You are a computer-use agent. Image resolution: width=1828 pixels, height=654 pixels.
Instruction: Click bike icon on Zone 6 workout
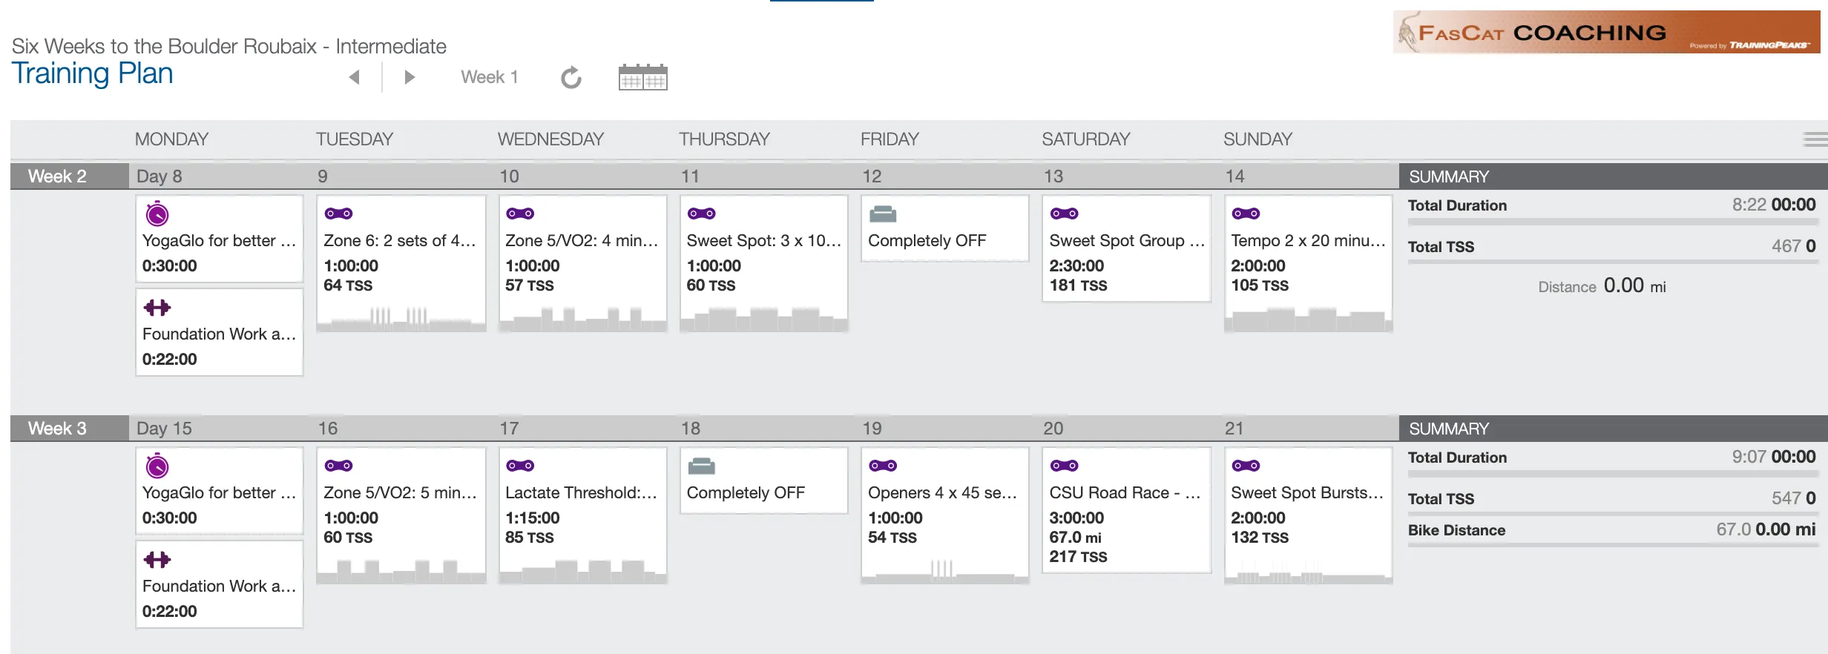[x=338, y=214]
